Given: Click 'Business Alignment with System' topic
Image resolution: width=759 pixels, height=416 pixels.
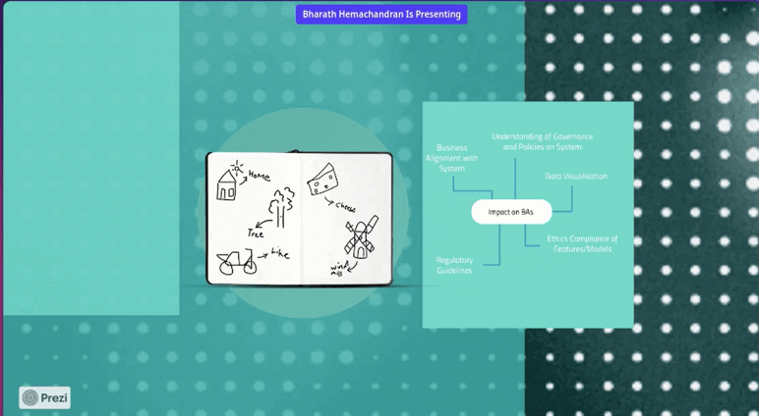Looking at the screenshot, I should [x=451, y=158].
